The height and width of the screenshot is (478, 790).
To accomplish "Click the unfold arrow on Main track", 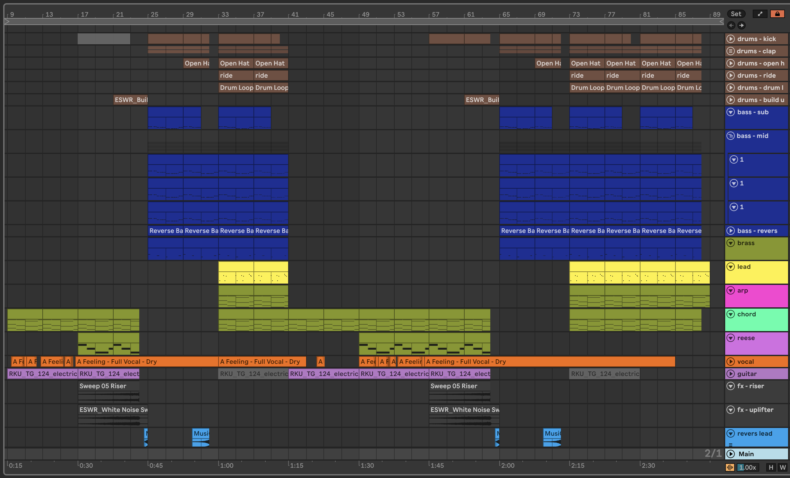I will point(731,454).
